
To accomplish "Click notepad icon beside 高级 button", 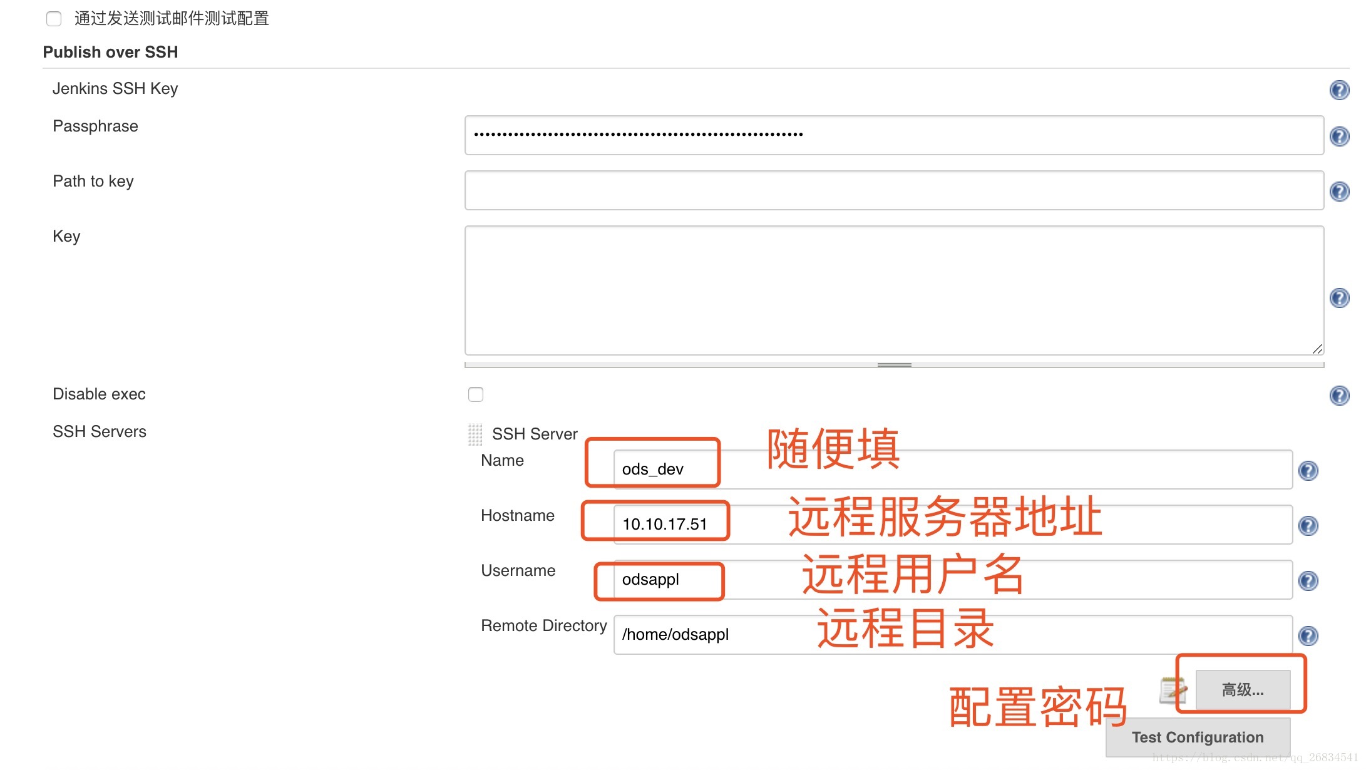I will (1172, 690).
